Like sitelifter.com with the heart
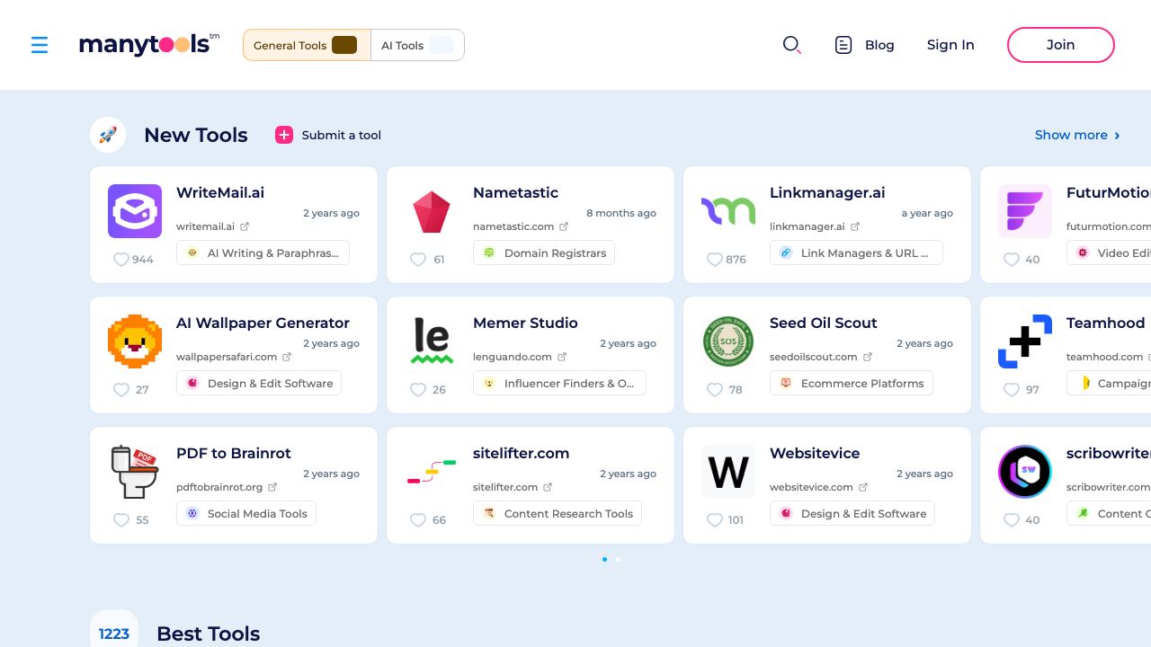Screen dimensions: 1151x647 click(x=417, y=519)
